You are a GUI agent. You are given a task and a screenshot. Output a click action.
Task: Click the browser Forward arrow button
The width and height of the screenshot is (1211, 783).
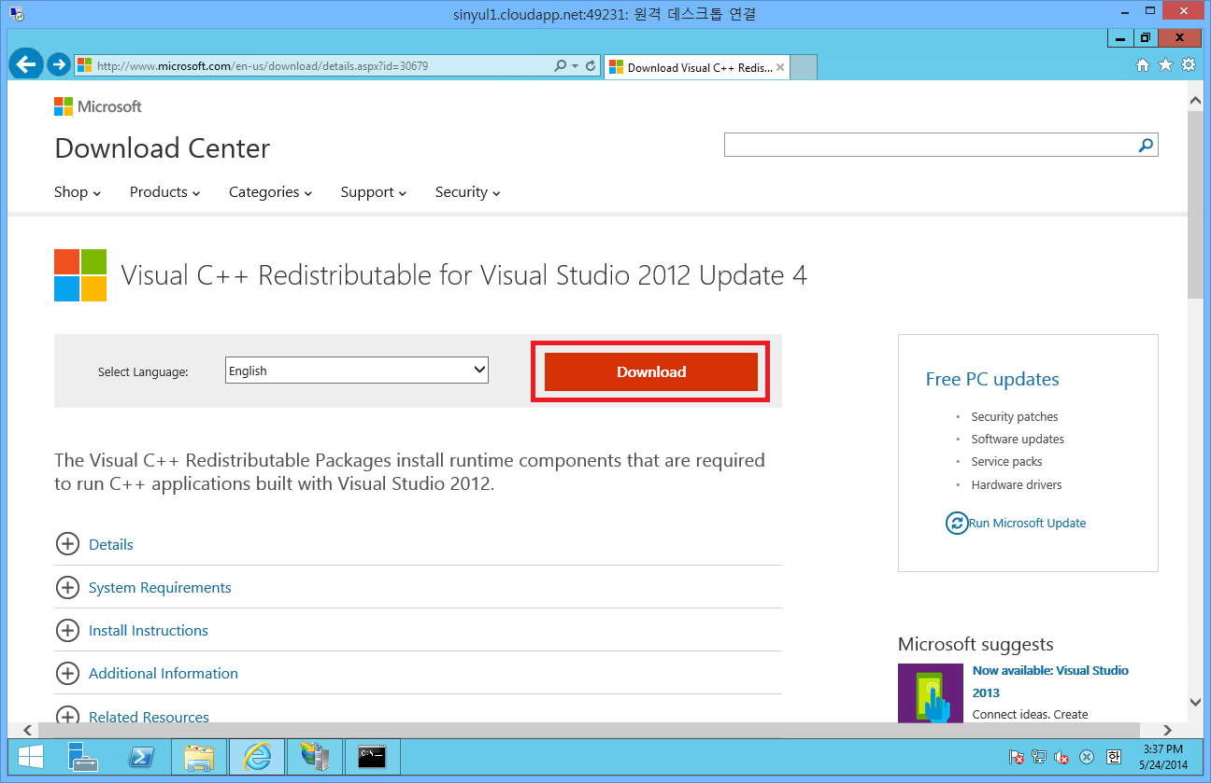click(x=58, y=64)
